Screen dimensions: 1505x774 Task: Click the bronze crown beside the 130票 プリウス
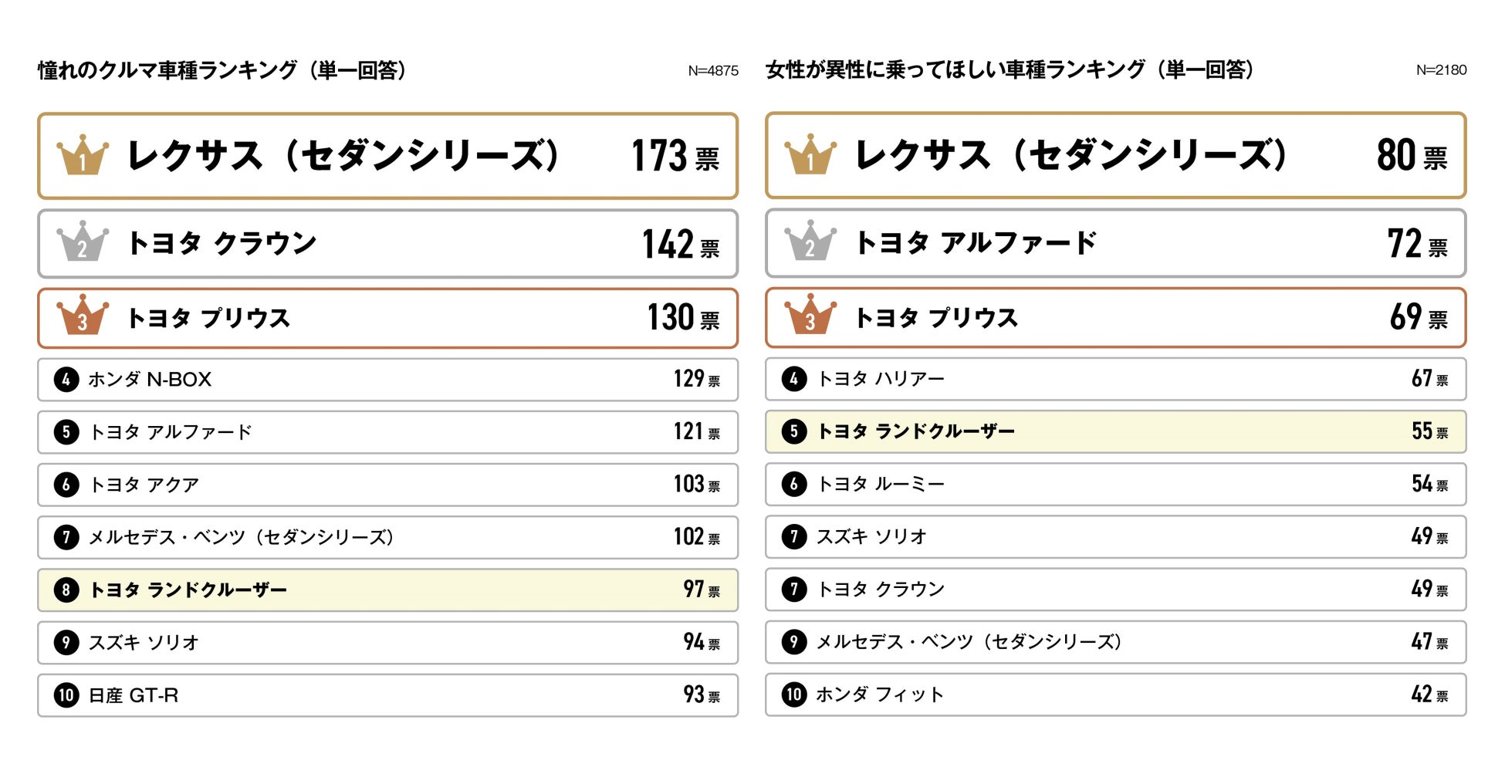click(83, 316)
